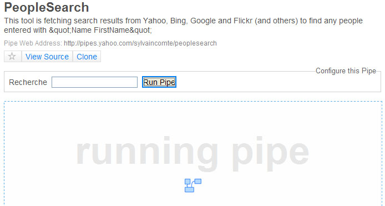Image resolution: width=385 pixels, height=206 pixels.
Task: Click the Recherche field label
Action: [28, 82]
